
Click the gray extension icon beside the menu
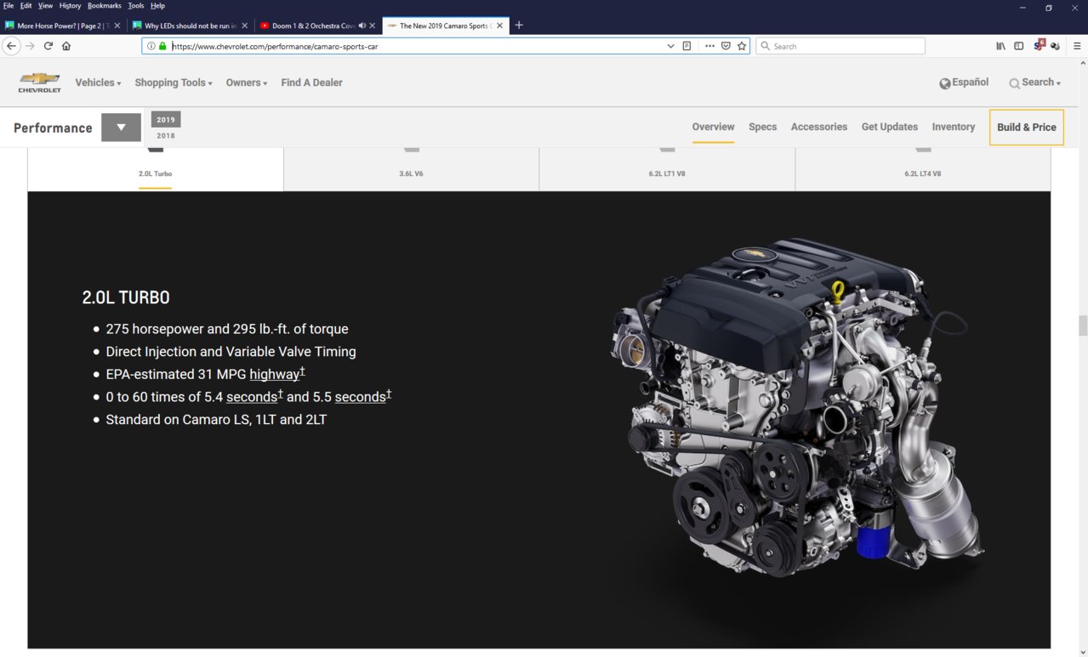(x=1055, y=46)
